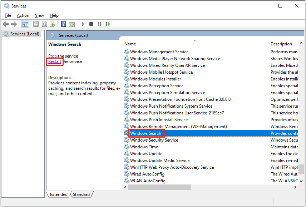Open the Action menu
The height and width of the screenshot is (207, 306).
(x=23, y=15)
